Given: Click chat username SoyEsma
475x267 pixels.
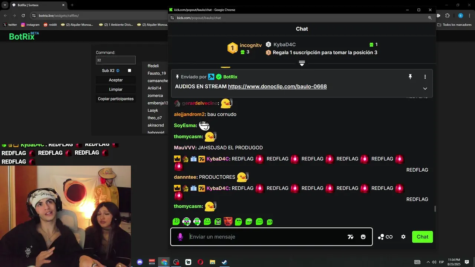Looking at the screenshot, I should click(x=185, y=126).
